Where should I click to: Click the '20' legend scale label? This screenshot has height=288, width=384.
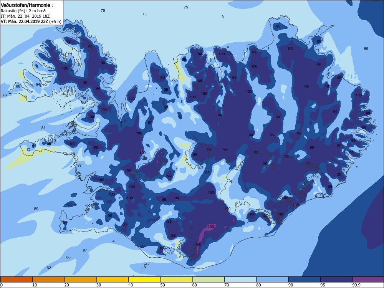[67, 285]
